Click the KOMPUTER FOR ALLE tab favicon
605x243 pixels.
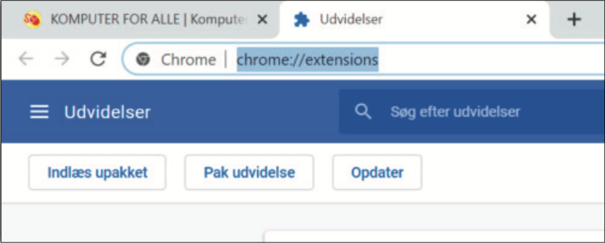click(32, 19)
